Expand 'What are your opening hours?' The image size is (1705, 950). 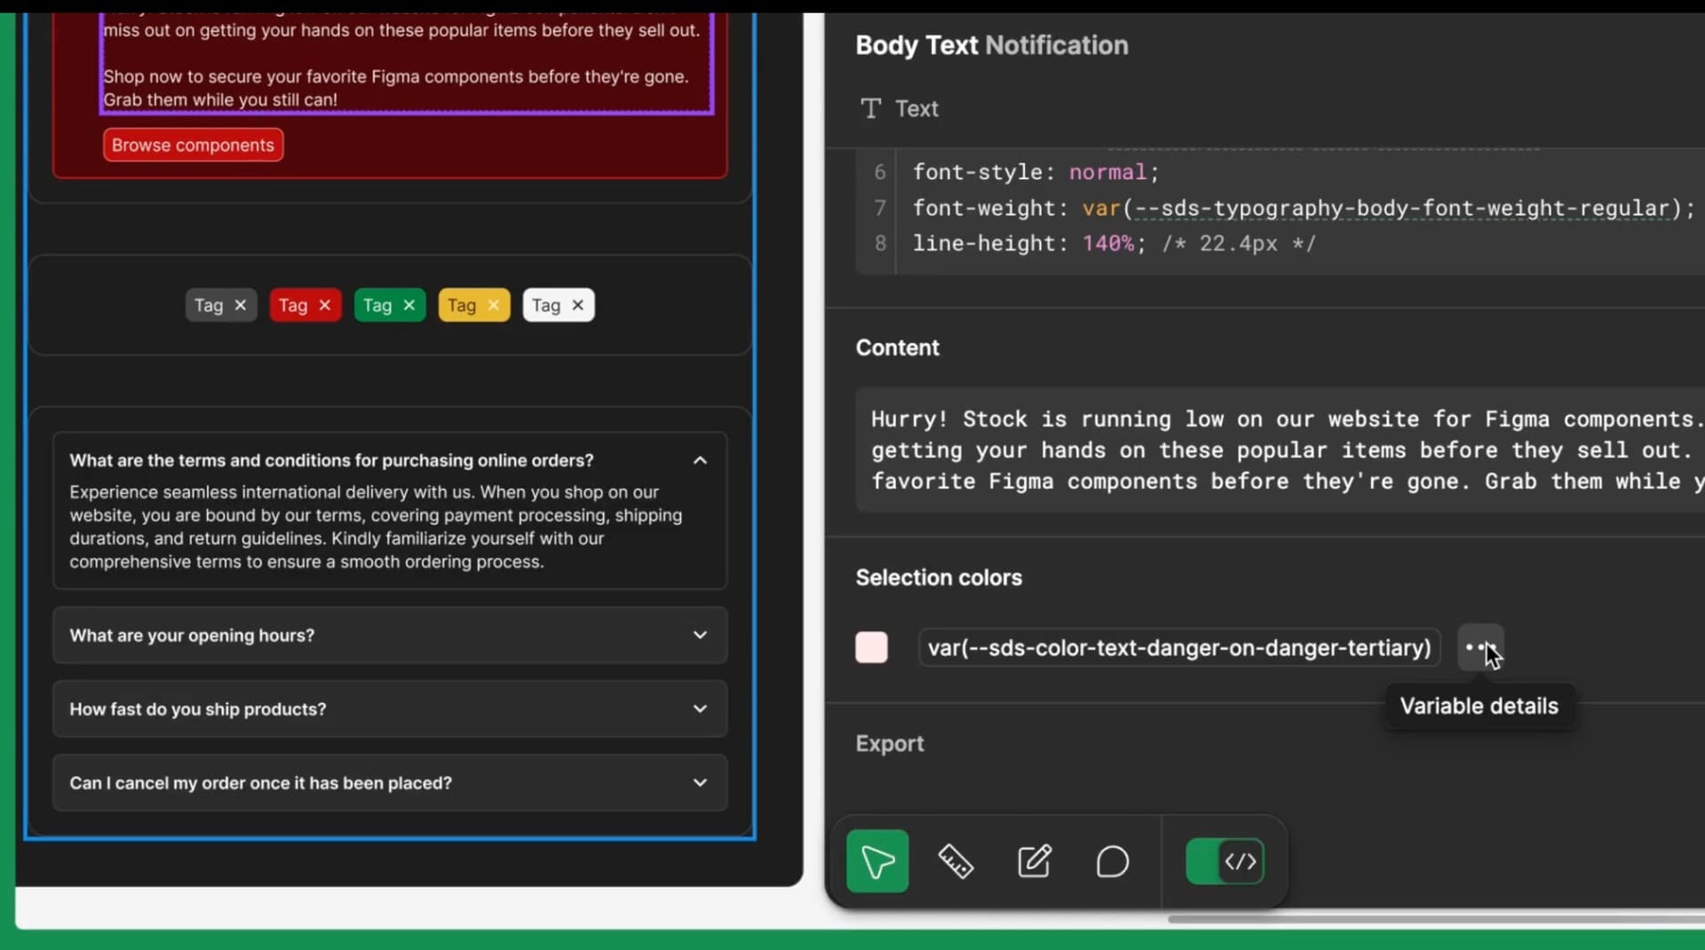(390, 635)
